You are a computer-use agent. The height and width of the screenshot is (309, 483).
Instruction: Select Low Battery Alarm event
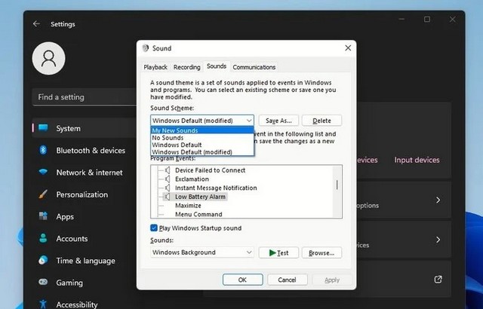point(200,197)
